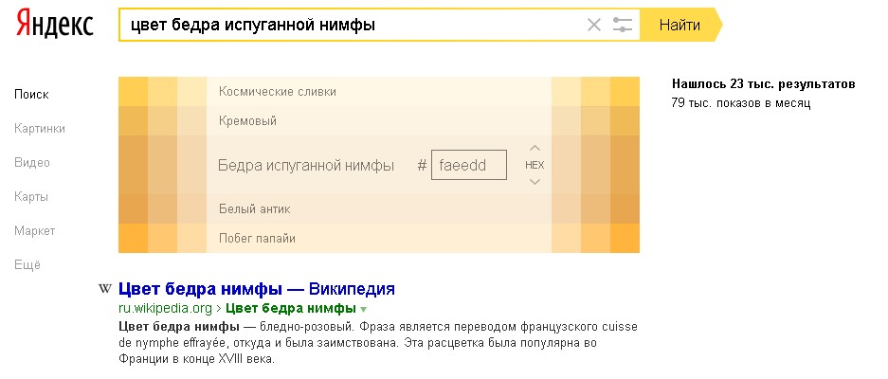
Task: Open advanced search settings sliders icon
Action: [623, 26]
